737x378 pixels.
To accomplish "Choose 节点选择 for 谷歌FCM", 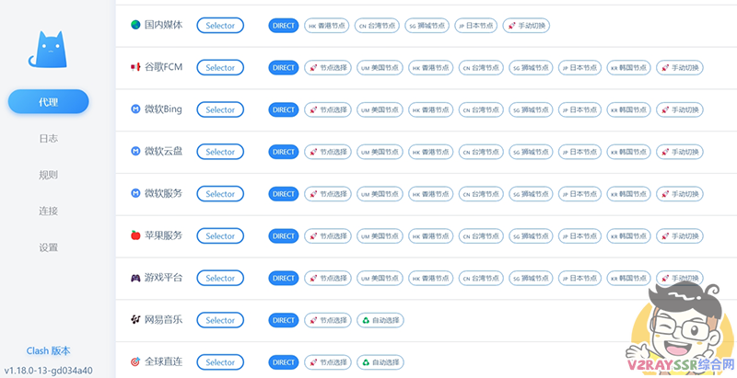I will [328, 68].
